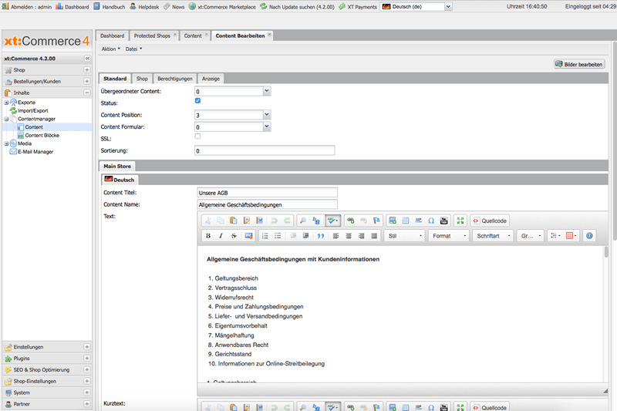The image size is (617, 411).
Task: Undo the last edit in the Text editor
Action: click(x=274, y=221)
